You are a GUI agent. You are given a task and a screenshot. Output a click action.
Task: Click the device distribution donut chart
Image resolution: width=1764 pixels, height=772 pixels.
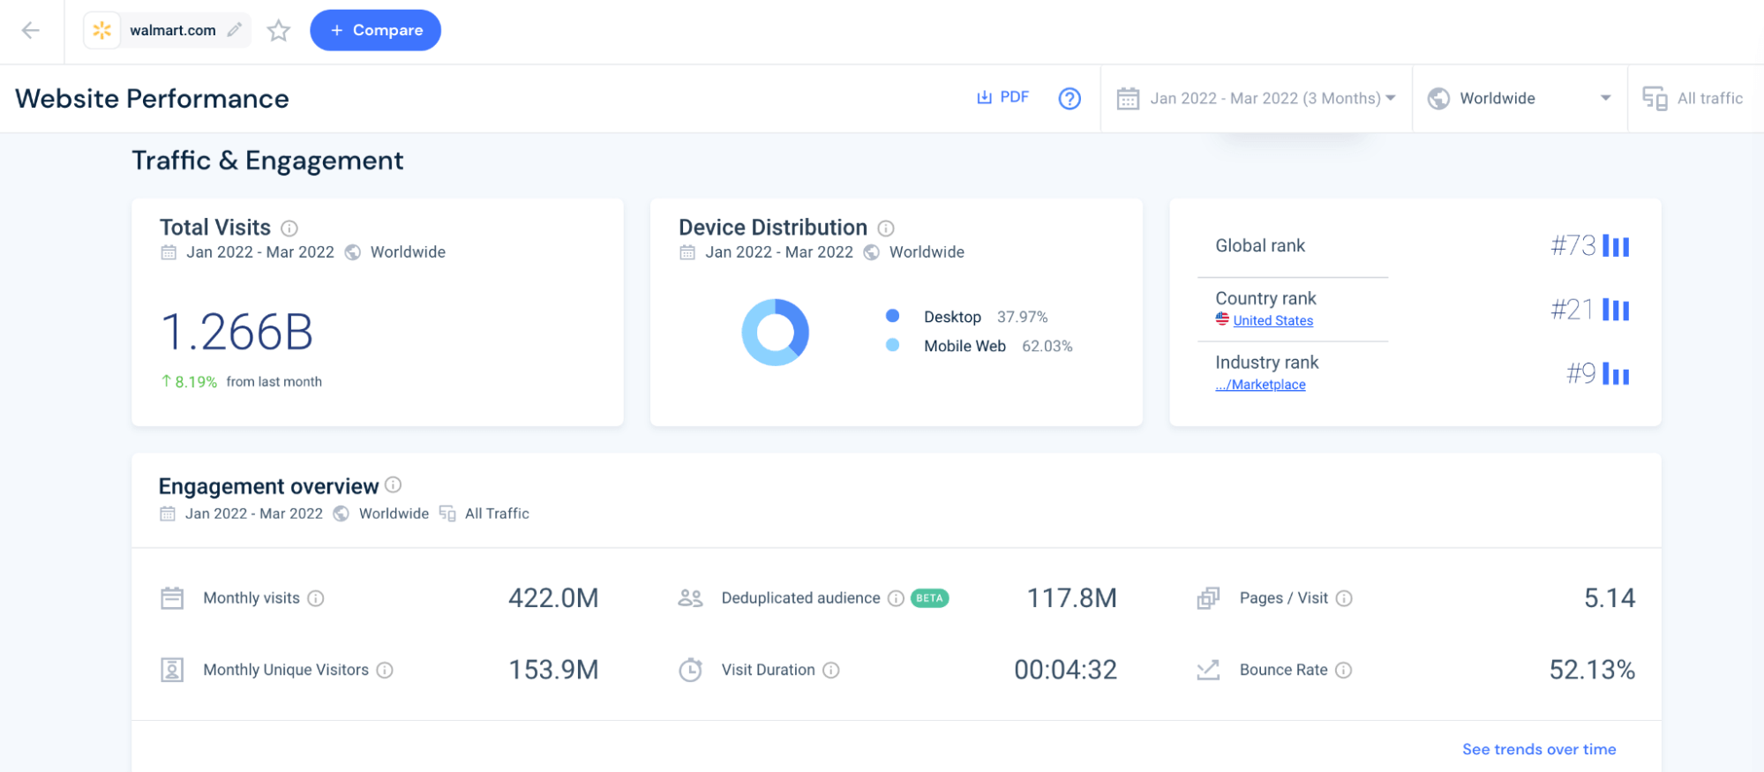(775, 332)
